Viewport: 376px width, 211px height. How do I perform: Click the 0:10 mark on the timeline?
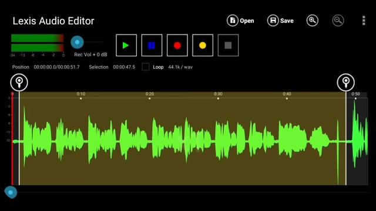coord(81,94)
